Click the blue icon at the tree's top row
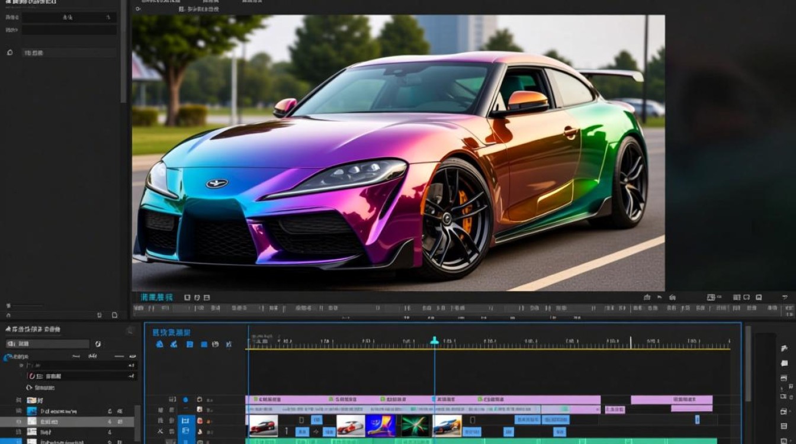Viewport: 796px width, 444px height. [8, 357]
